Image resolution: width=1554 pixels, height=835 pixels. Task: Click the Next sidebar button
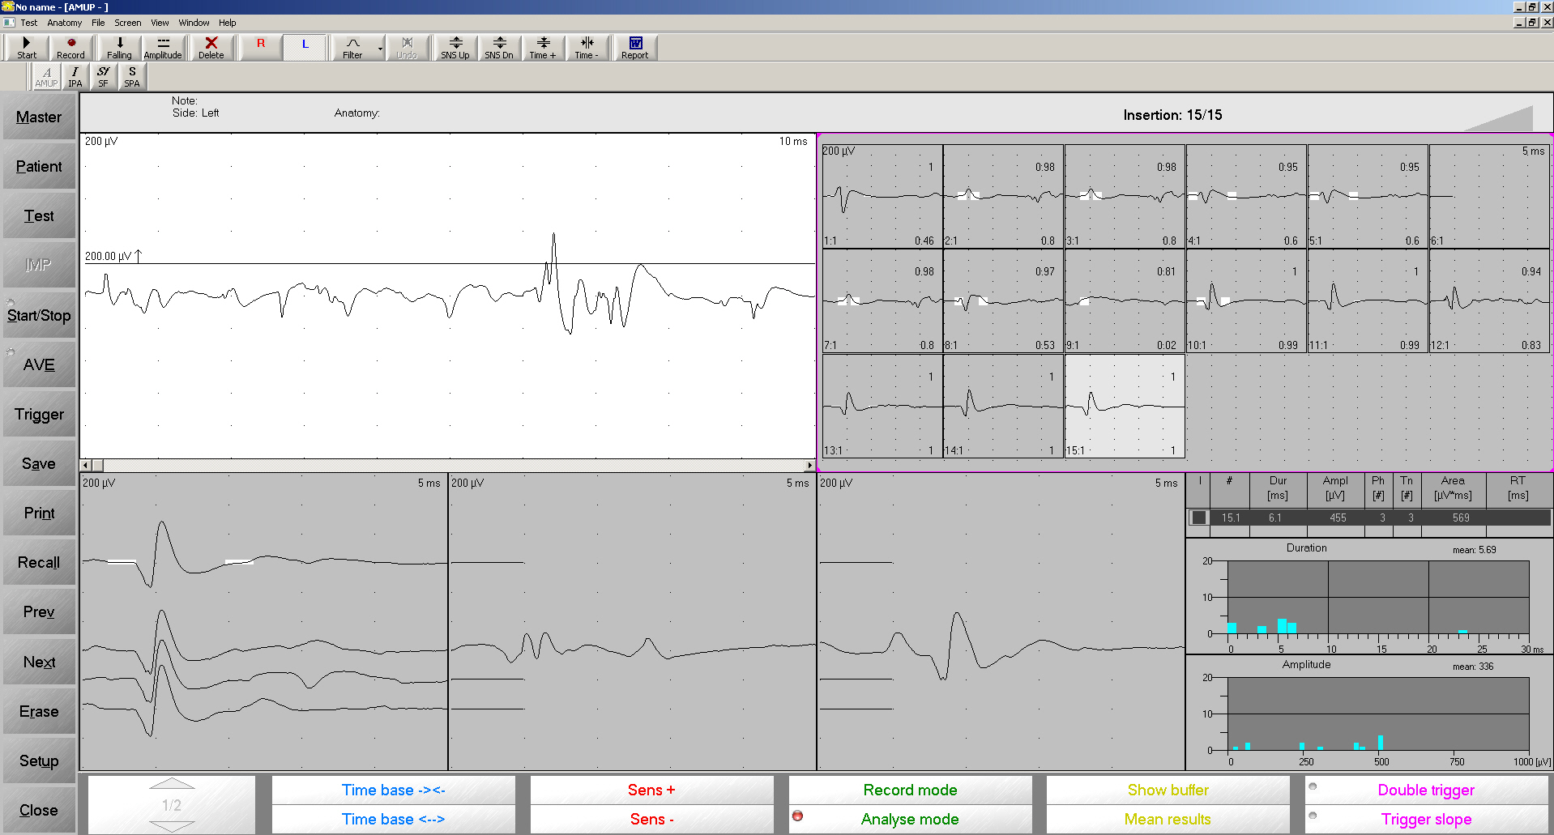pyautogui.click(x=39, y=662)
